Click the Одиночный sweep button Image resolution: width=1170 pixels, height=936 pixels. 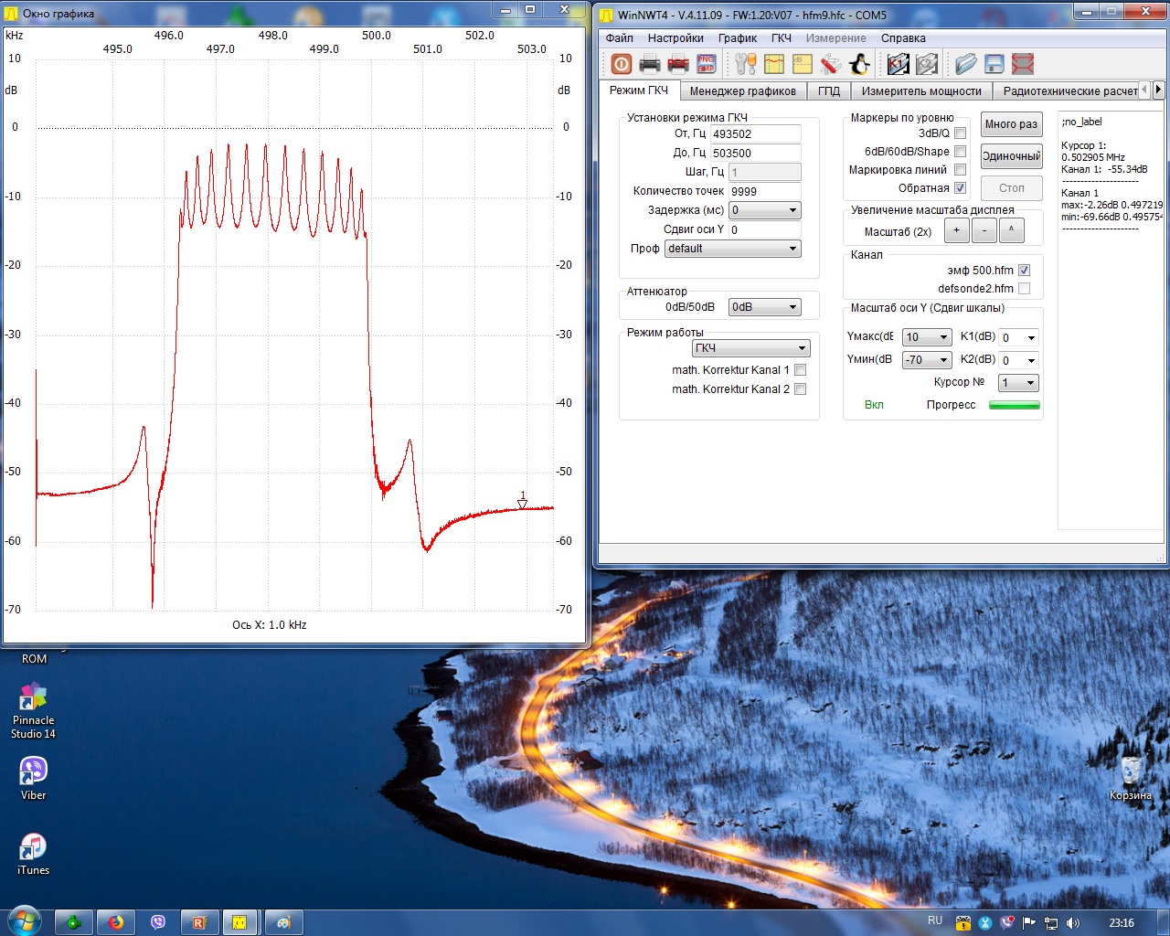click(1011, 156)
